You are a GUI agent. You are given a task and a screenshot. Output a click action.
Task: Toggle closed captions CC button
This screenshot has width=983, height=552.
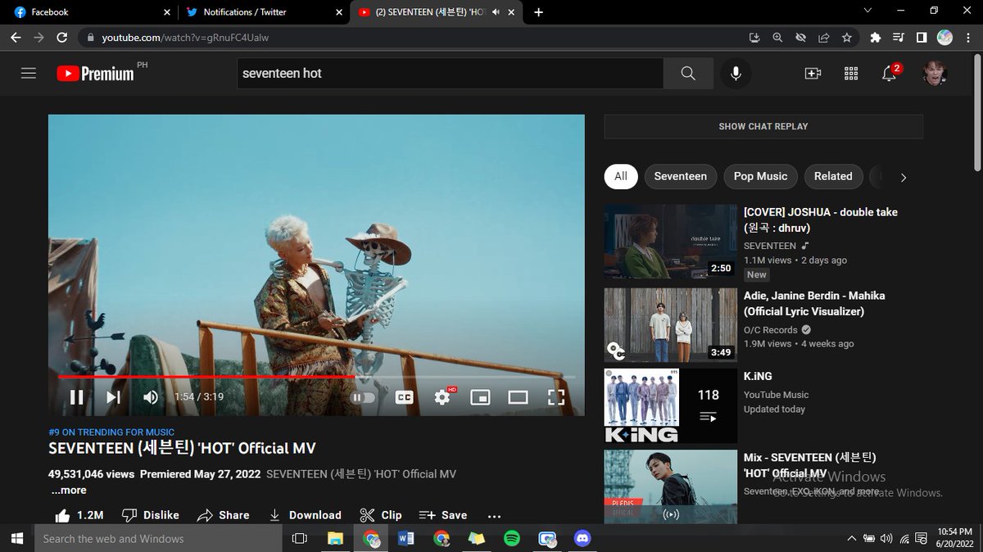click(x=404, y=397)
